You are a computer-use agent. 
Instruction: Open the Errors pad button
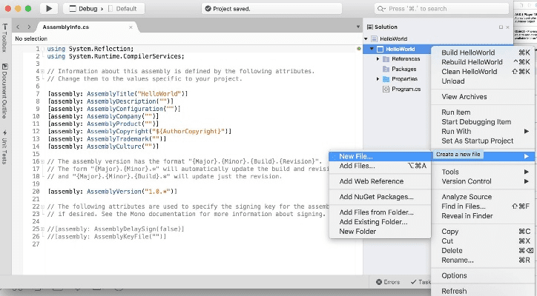[387, 282]
